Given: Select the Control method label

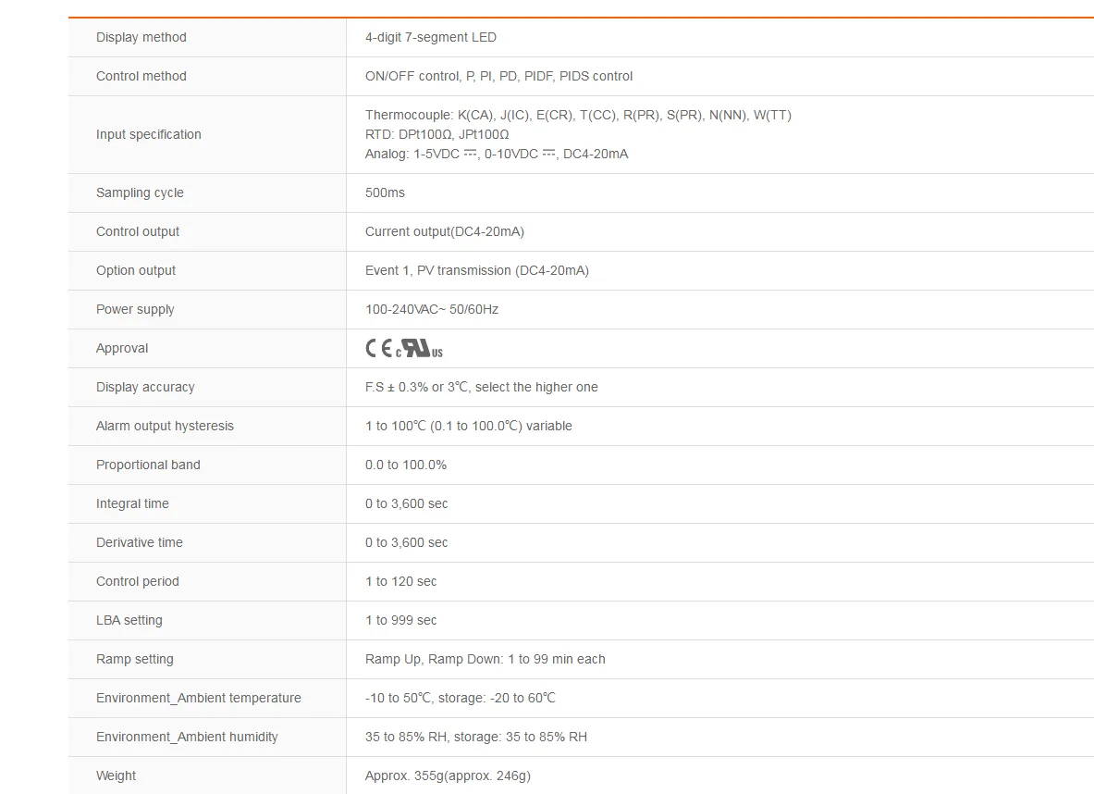Looking at the screenshot, I should pos(141,76).
